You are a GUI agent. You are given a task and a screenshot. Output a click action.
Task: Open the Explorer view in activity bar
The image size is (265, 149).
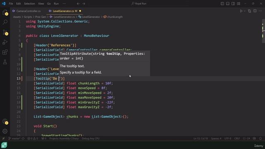point(5,12)
